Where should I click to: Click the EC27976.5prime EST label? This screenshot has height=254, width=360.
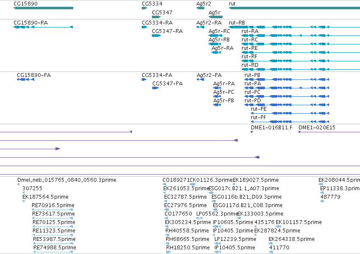(186, 205)
